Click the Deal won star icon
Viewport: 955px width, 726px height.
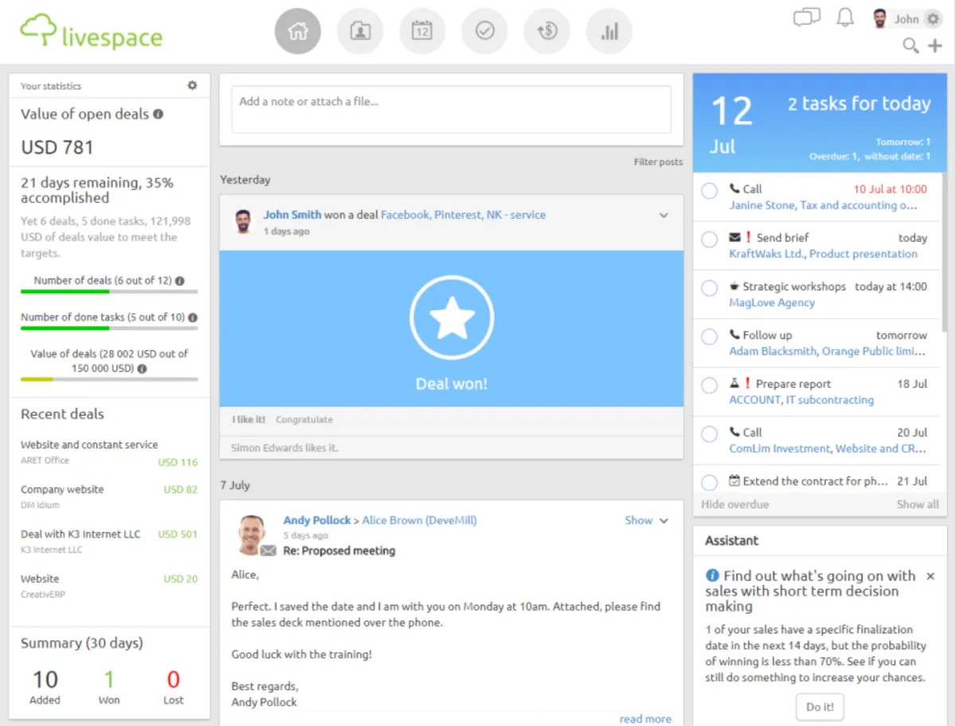[x=451, y=318]
